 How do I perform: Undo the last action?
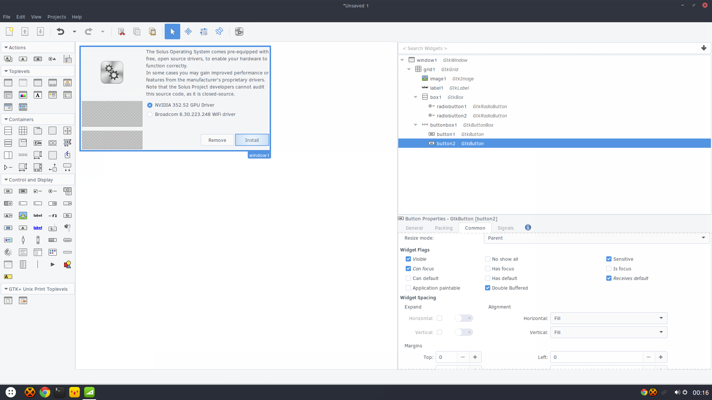point(60,31)
